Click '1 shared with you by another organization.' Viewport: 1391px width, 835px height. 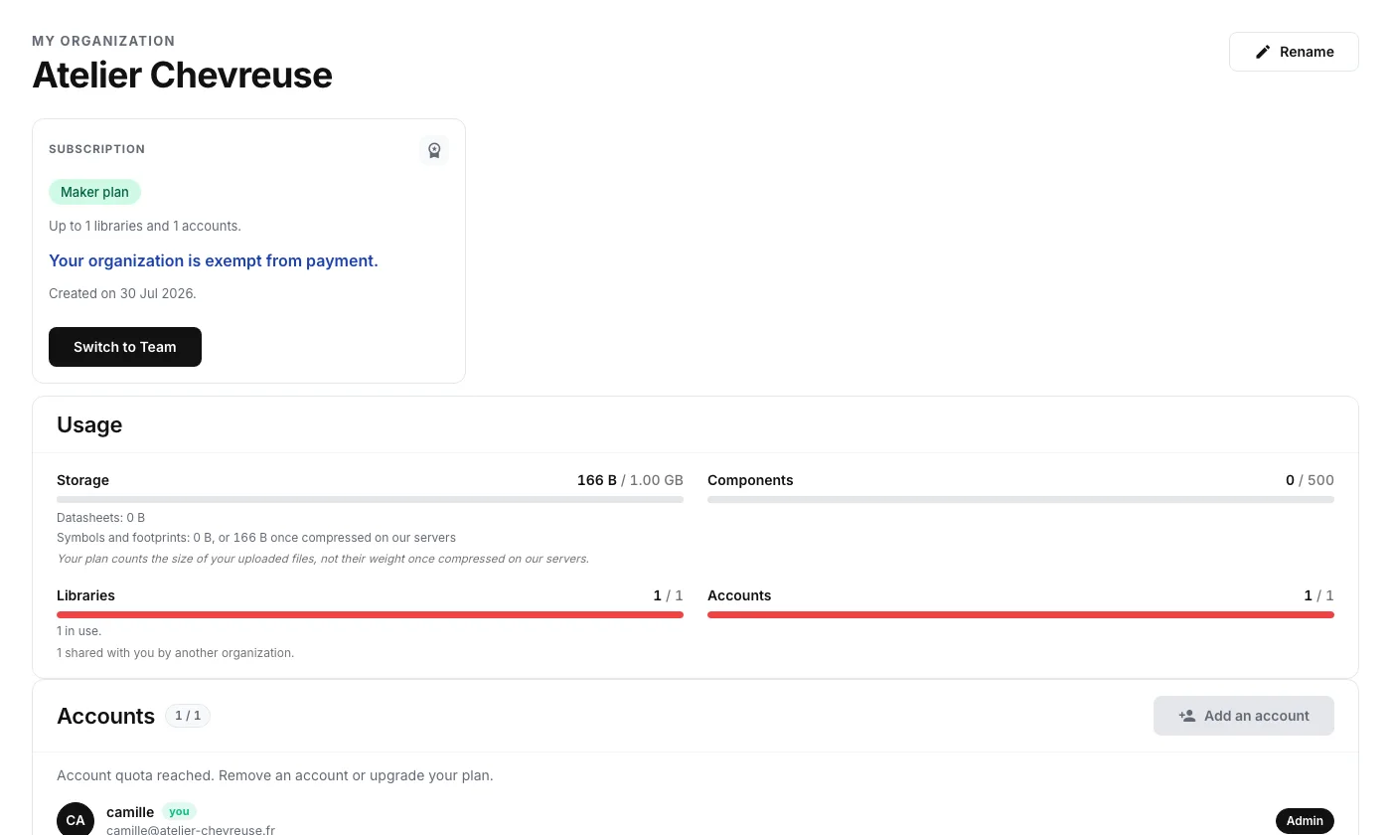175,653
